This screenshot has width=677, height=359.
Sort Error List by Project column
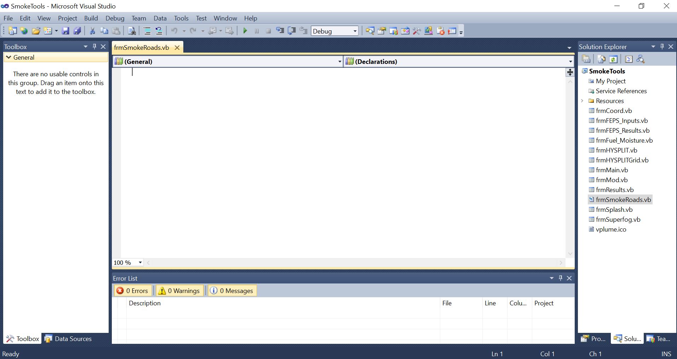point(553,303)
